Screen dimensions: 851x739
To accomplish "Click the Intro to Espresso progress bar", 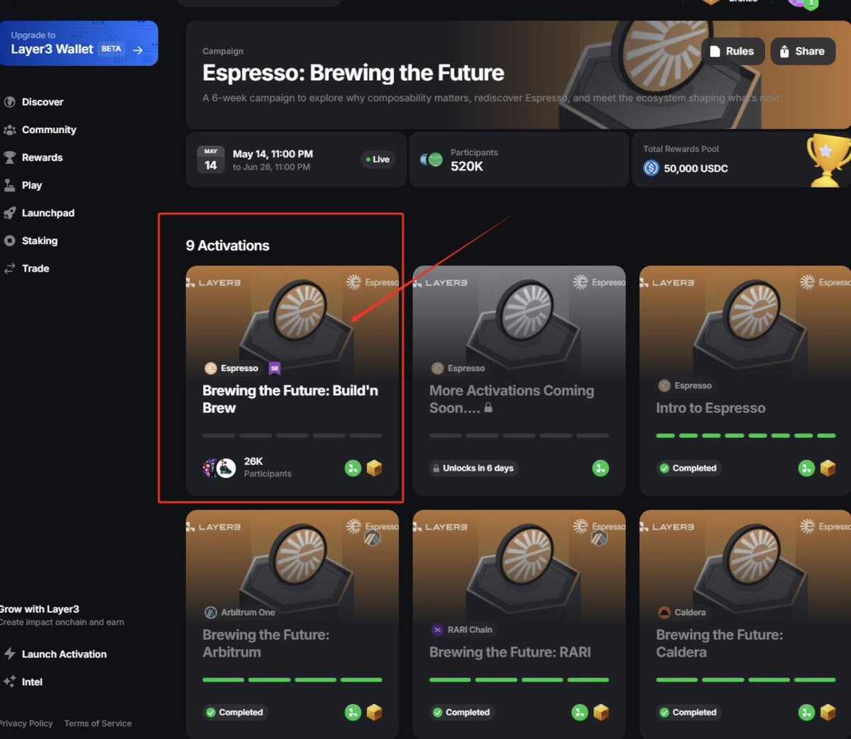I will point(746,435).
